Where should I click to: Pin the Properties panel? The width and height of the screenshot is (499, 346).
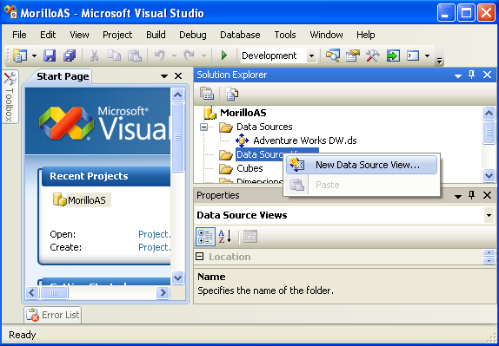(x=472, y=195)
